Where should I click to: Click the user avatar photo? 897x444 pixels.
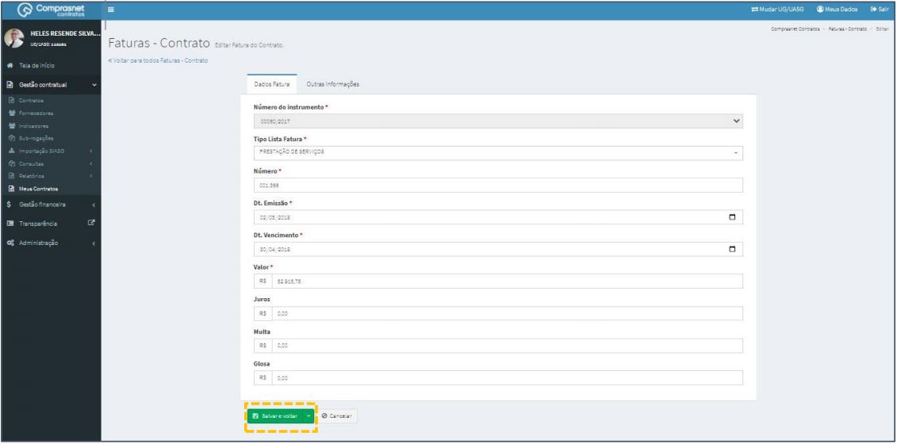tap(13, 38)
